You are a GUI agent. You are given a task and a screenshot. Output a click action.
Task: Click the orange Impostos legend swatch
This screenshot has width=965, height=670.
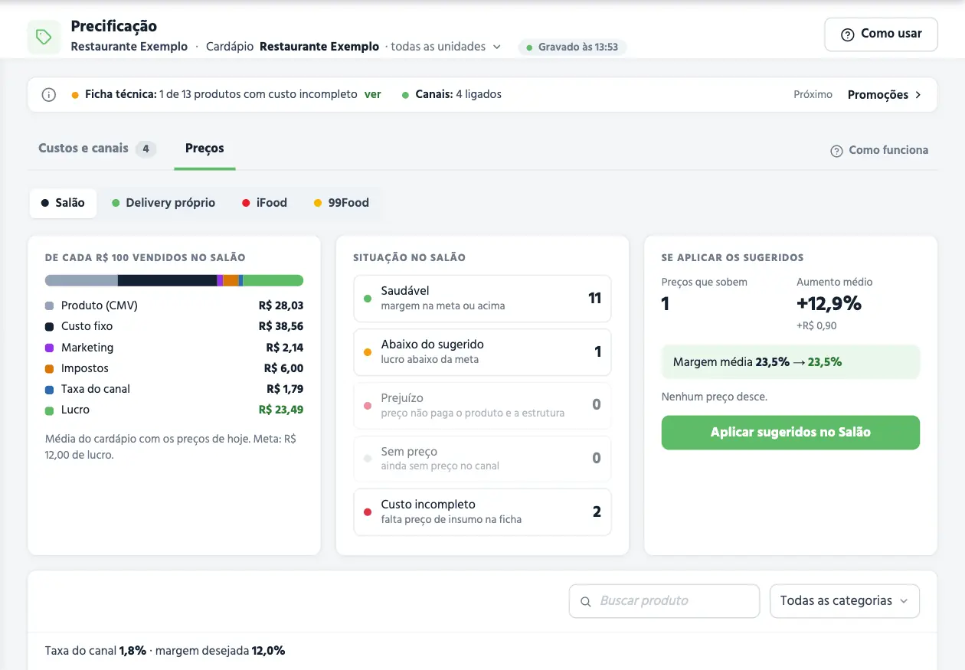coord(50,369)
